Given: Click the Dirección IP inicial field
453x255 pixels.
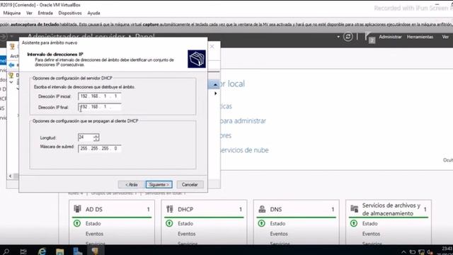Looking at the screenshot, I should coord(99,96).
